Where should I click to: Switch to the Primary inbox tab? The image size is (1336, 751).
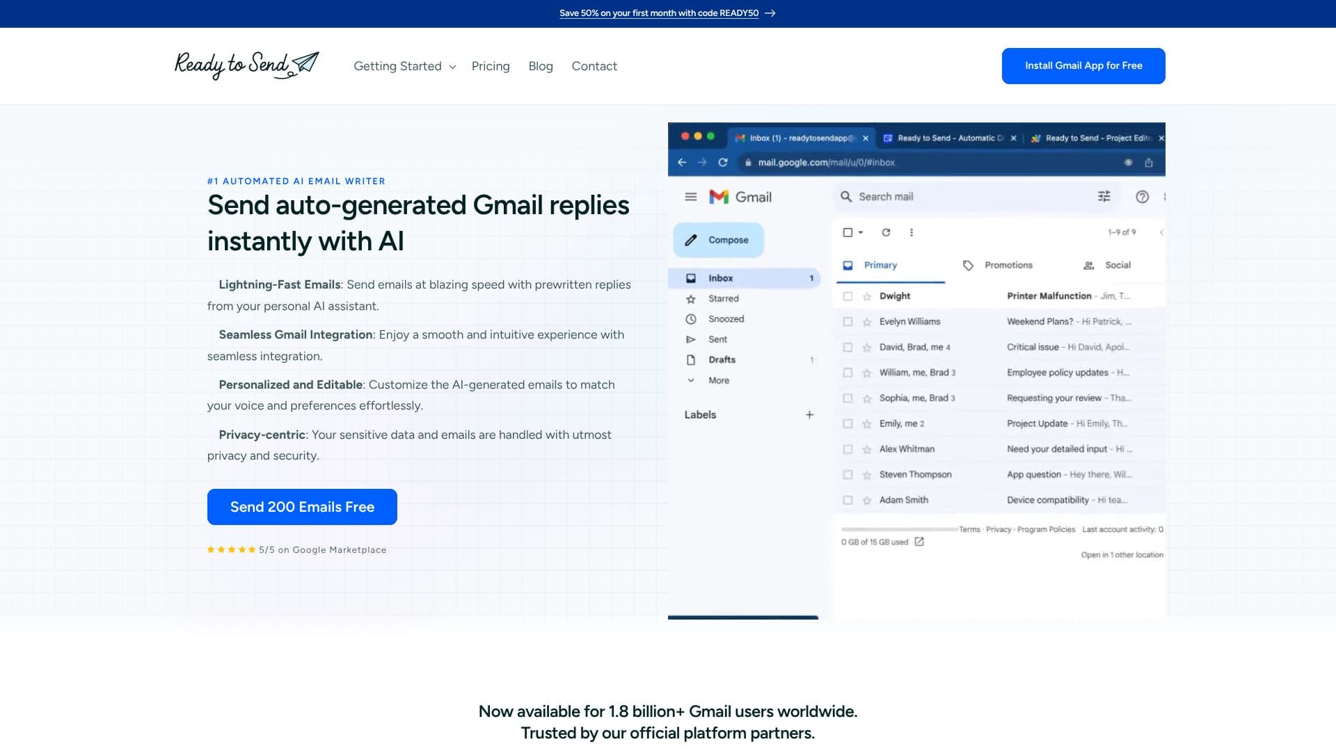890,265
